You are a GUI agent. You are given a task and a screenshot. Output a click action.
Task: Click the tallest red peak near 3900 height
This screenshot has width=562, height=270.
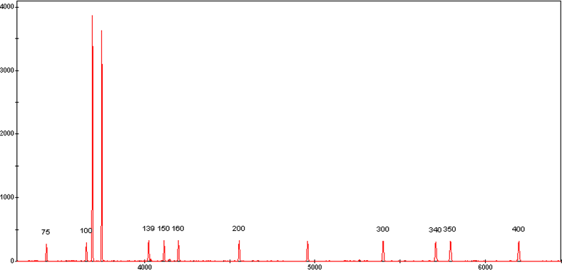pos(93,138)
